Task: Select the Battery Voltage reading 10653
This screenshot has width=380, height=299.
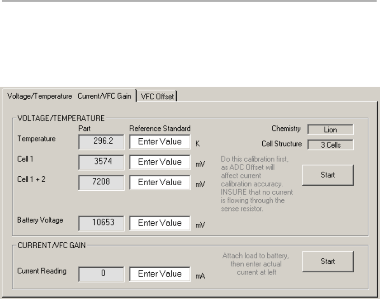Action: click(101, 223)
